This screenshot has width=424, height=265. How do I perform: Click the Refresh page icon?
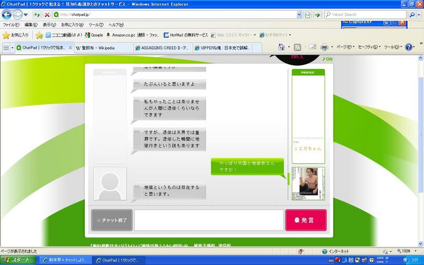click(37, 15)
